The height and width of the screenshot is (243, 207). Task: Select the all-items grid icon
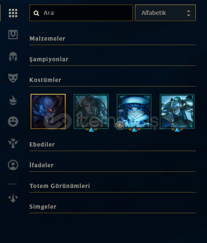click(x=13, y=13)
